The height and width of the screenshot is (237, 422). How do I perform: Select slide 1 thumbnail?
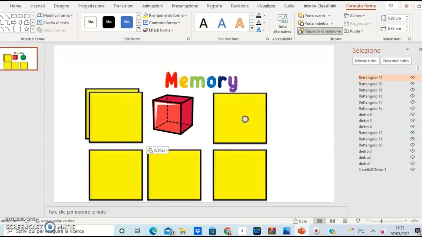click(x=19, y=59)
